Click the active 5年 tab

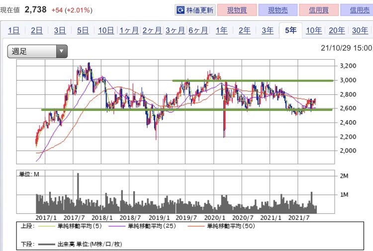(291, 30)
